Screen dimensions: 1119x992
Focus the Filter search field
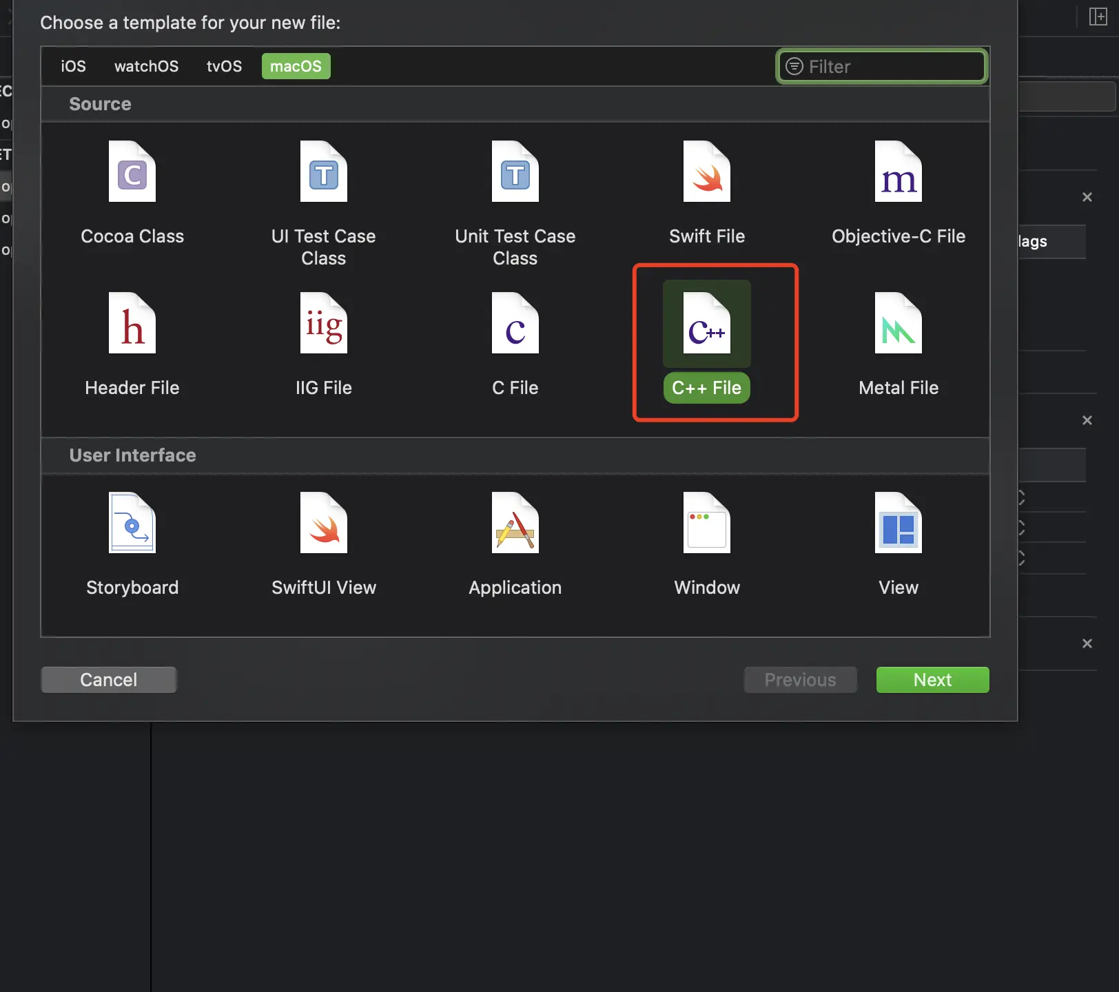coord(882,66)
